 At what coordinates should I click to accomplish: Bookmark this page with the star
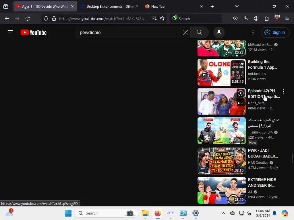coord(162,19)
